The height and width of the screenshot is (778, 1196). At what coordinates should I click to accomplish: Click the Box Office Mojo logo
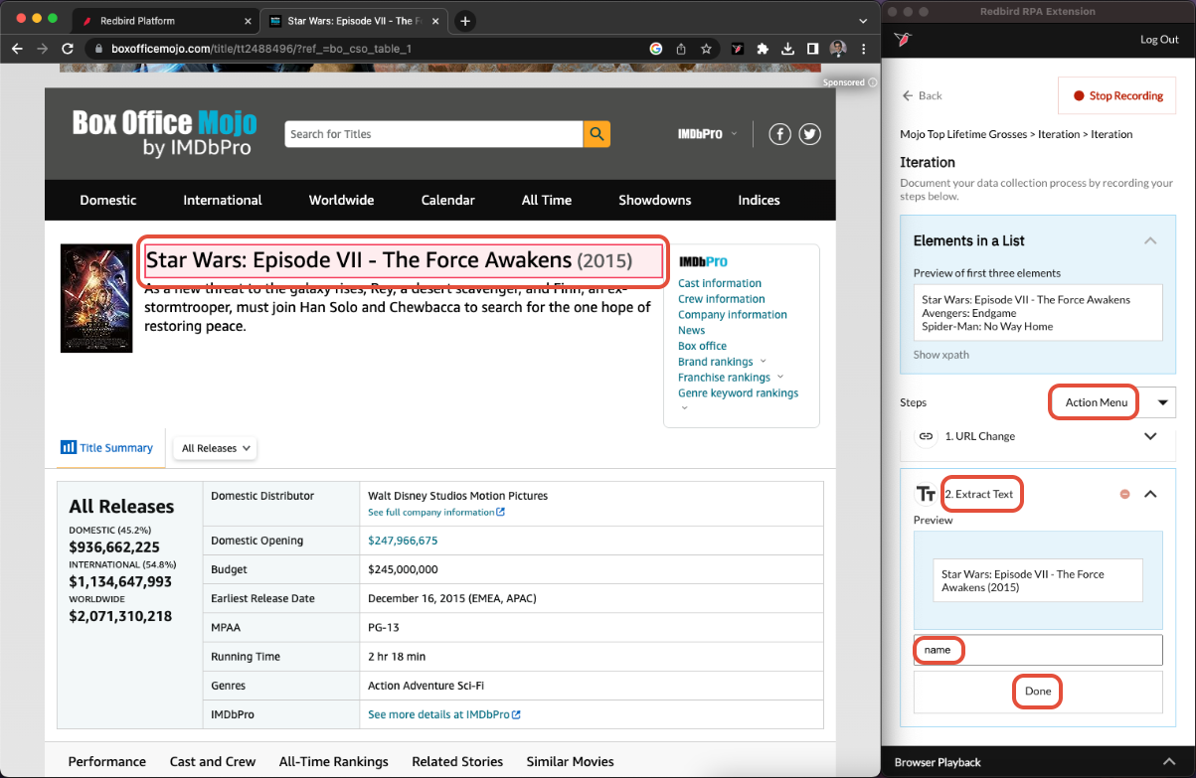(164, 134)
